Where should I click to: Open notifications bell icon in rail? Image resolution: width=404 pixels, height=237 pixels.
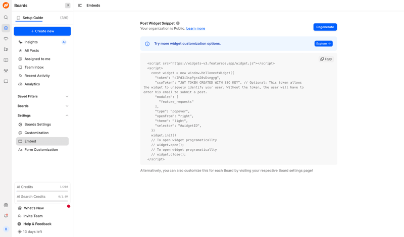(6, 216)
